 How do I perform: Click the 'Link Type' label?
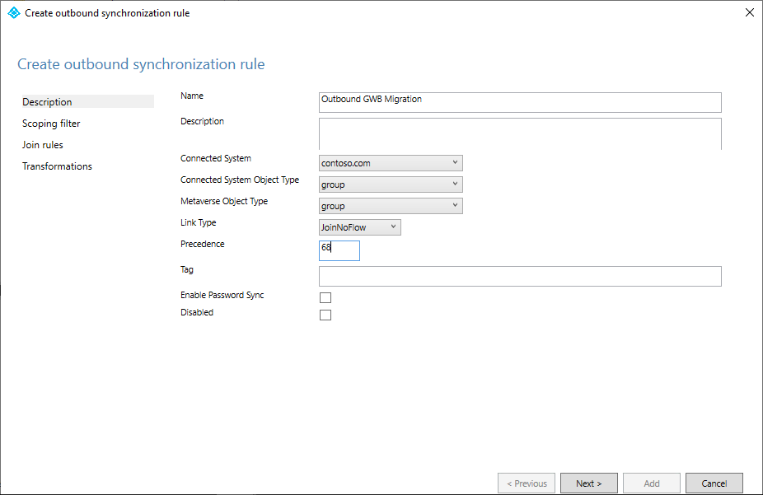(198, 222)
